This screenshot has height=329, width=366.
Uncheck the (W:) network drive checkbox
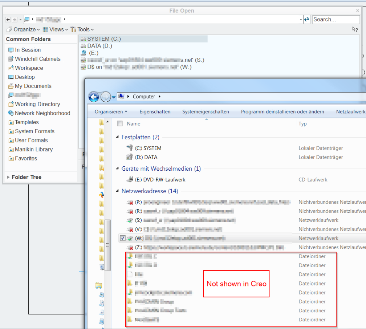123,238
